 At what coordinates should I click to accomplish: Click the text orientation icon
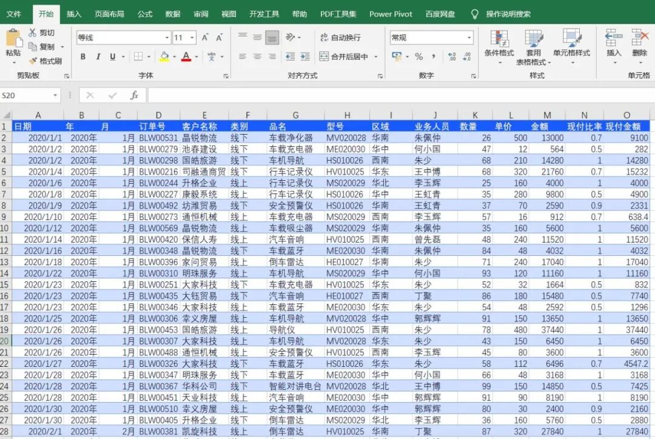pos(291,38)
